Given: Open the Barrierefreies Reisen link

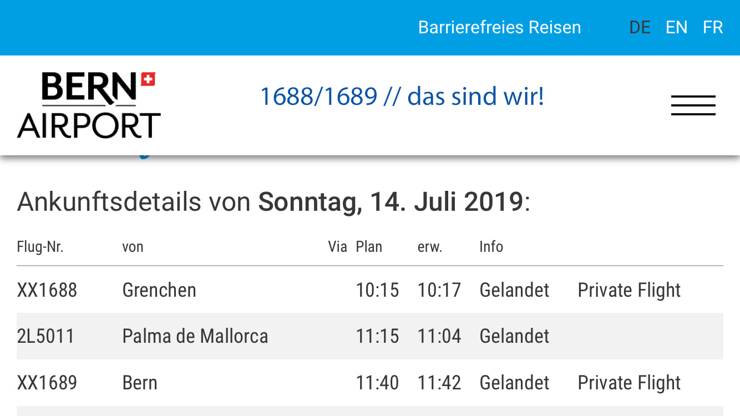Looking at the screenshot, I should tap(499, 27).
